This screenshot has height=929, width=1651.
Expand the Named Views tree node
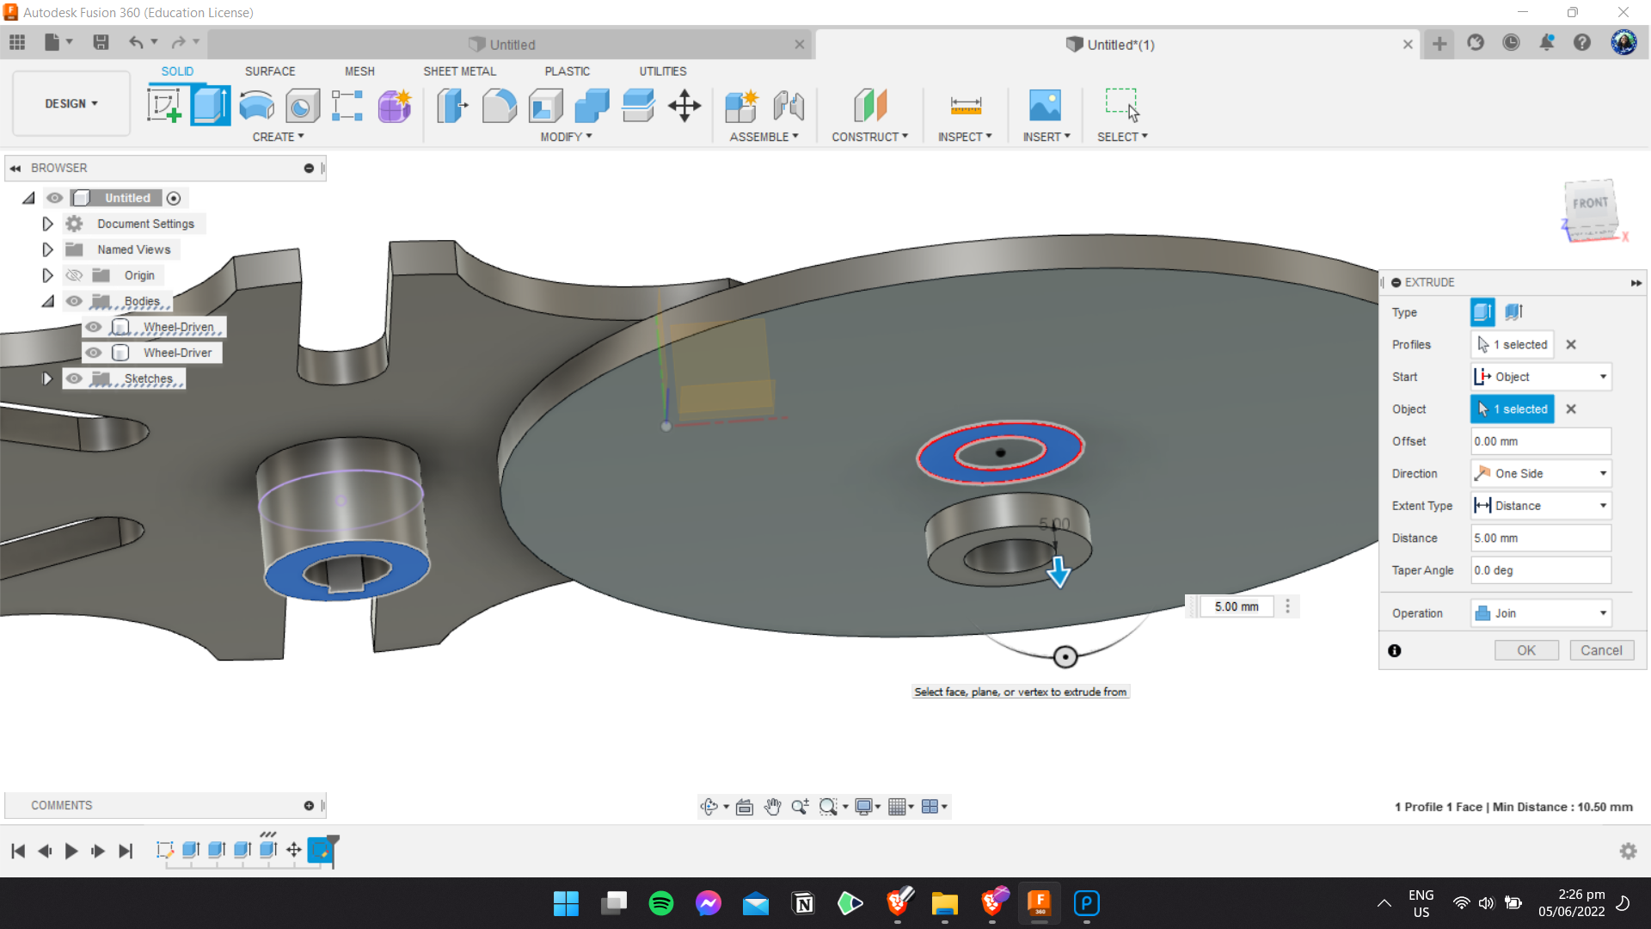(47, 249)
